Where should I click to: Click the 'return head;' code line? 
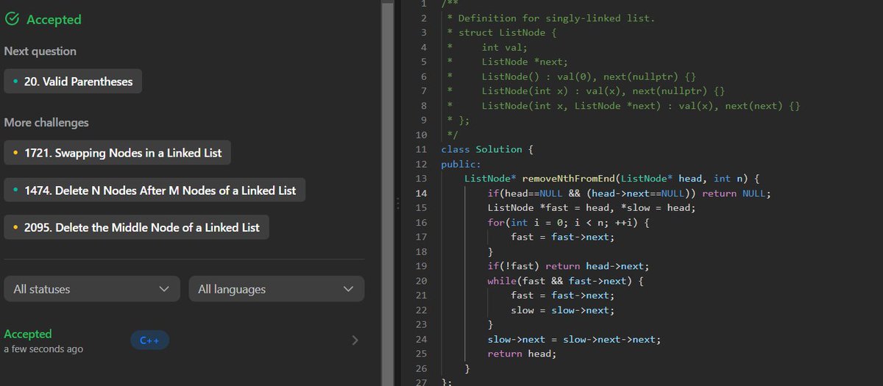(x=522, y=354)
